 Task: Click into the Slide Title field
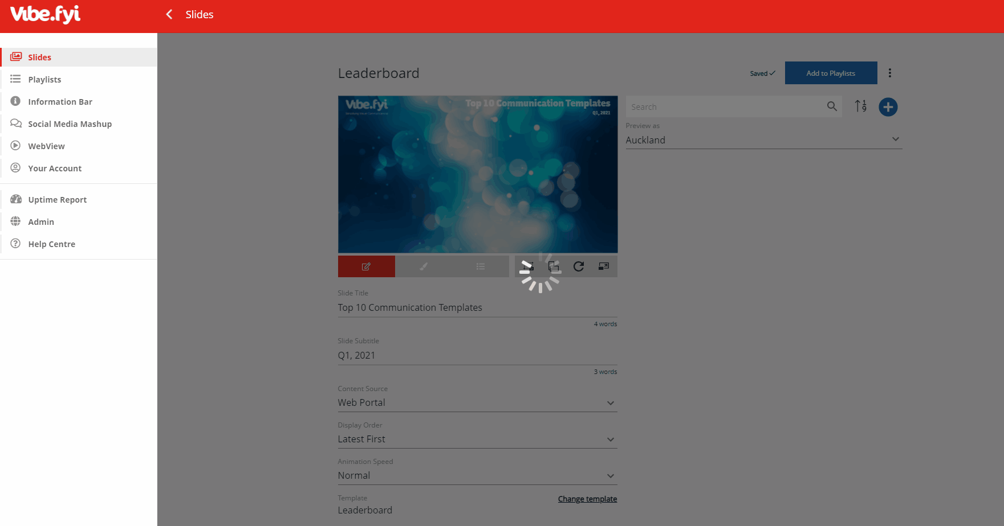(x=477, y=307)
